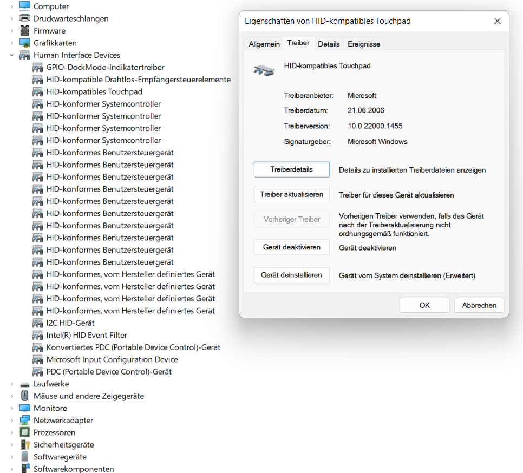This screenshot has height=473, width=523.
Task: Click the Treiber aktualisieren button
Action: point(291,195)
